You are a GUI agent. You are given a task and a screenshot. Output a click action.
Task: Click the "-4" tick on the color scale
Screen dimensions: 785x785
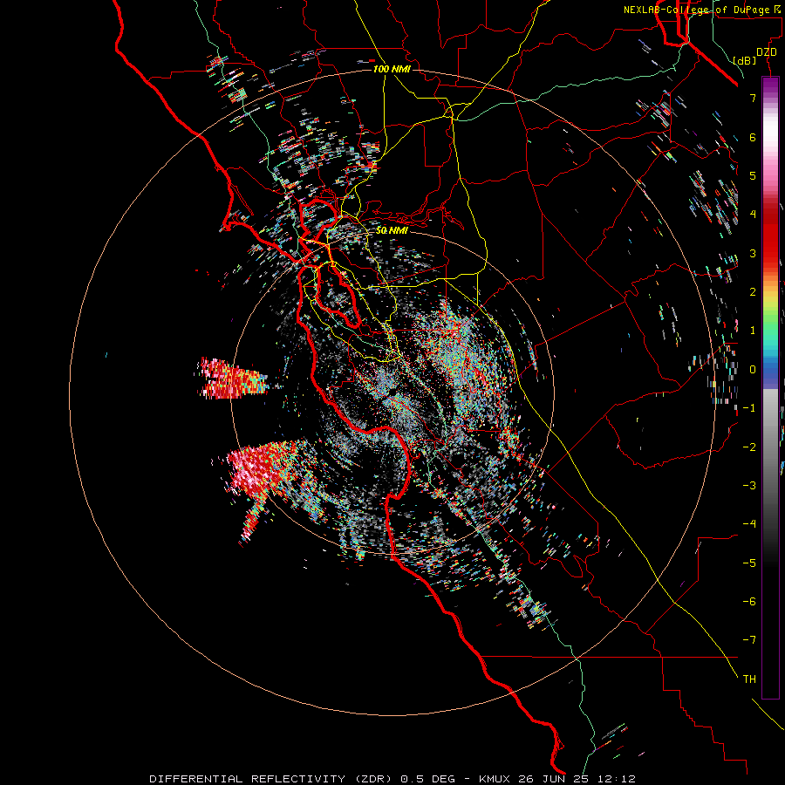[x=749, y=523]
